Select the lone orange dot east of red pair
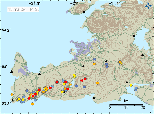 pyautogui.click(x=97, y=83)
